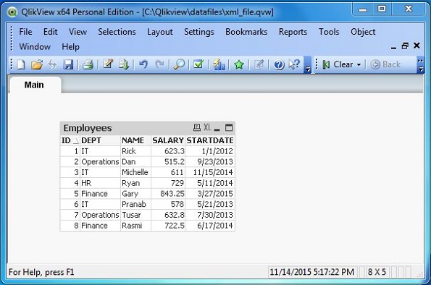Save the document with floppy icon

(x=68, y=65)
